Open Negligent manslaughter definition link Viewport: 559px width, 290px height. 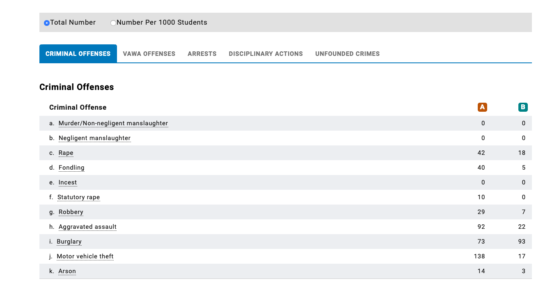pyautogui.click(x=94, y=138)
